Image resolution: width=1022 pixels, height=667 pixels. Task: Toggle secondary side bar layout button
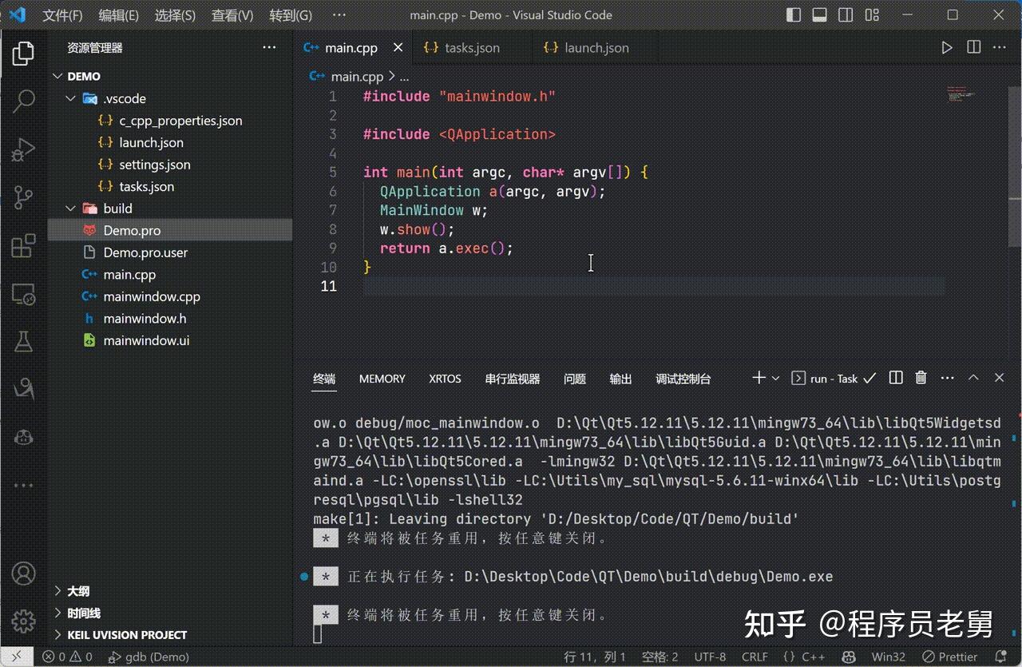click(846, 15)
